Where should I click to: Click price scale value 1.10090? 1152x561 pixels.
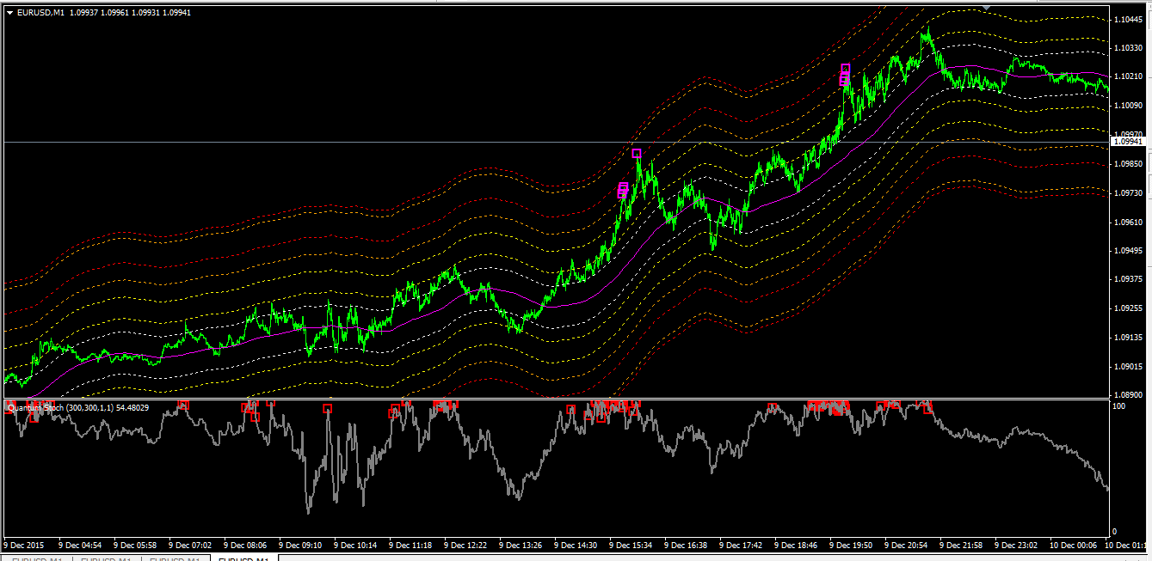click(x=1128, y=106)
